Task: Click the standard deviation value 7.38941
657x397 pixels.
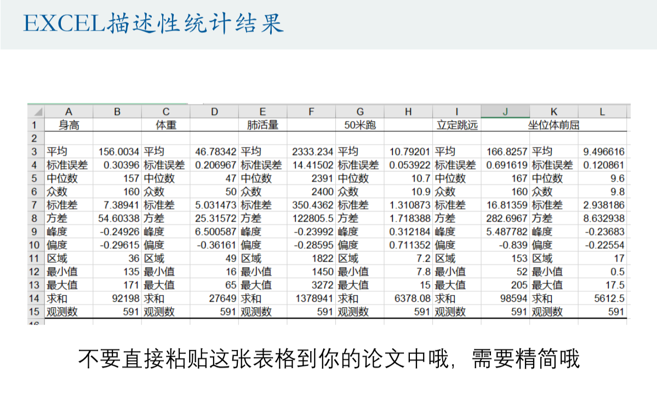Action: point(121,205)
